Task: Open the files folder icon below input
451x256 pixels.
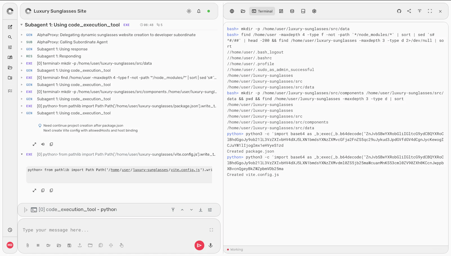Action: pyautogui.click(x=90, y=245)
